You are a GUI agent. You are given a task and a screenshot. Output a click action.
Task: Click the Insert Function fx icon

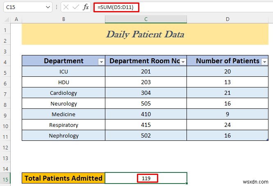[x=86, y=7]
